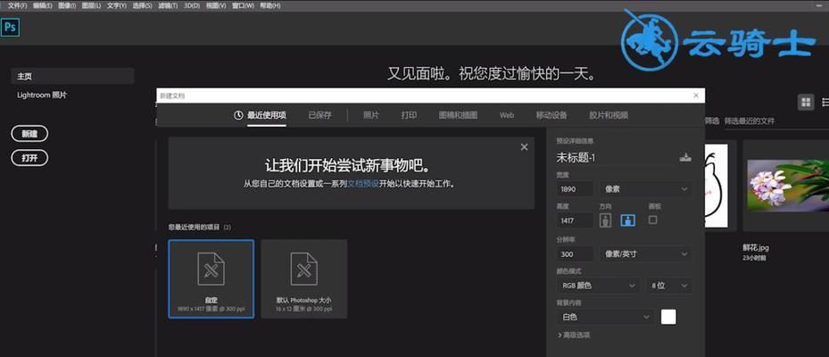
Task: Open the 窗口(W) menu
Action: (243, 5)
